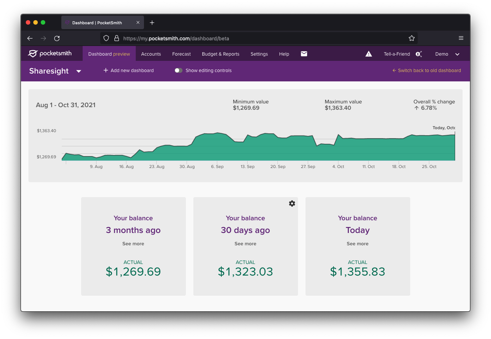The height and width of the screenshot is (339, 491).
Task: Bookmark the page using the star icon
Action: pyautogui.click(x=411, y=38)
